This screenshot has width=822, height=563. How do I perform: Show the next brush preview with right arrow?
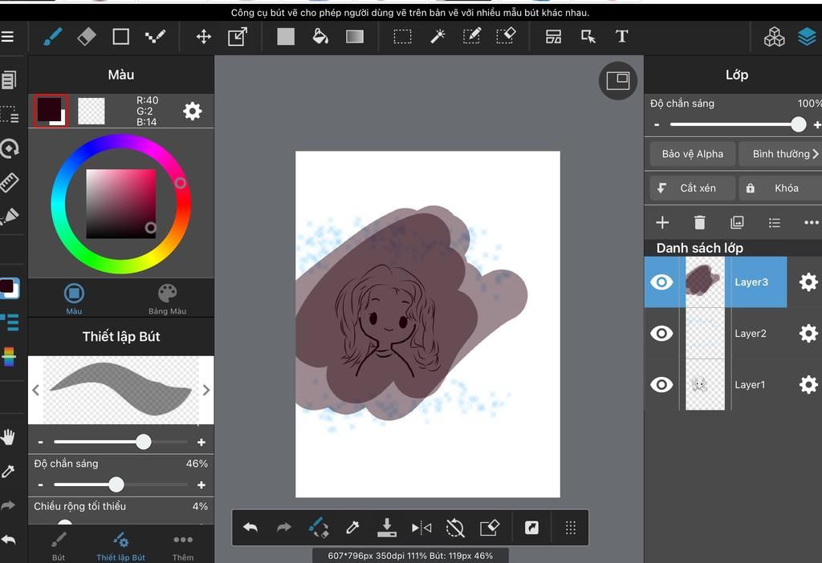coord(206,391)
